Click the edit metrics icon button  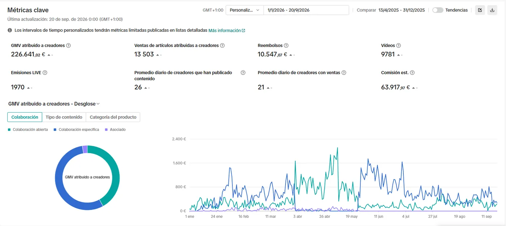point(480,10)
